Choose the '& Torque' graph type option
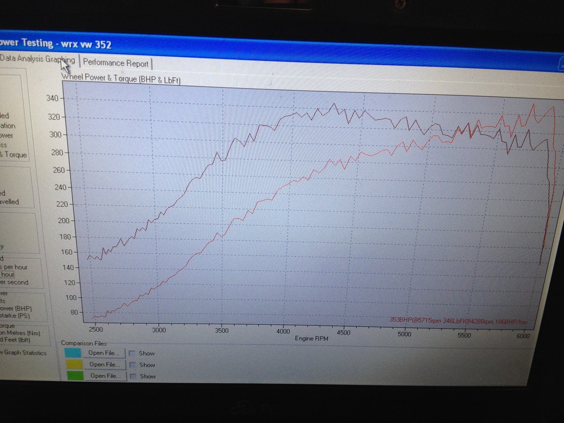The width and height of the screenshot is (564, 423). [x=13, y=155]
